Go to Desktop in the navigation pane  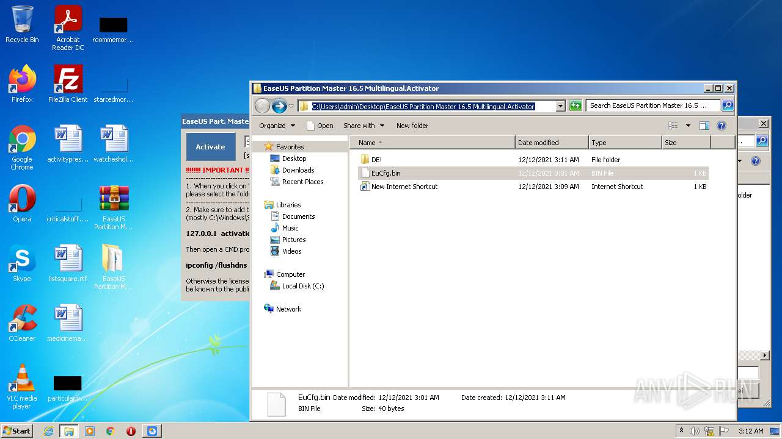294,159
